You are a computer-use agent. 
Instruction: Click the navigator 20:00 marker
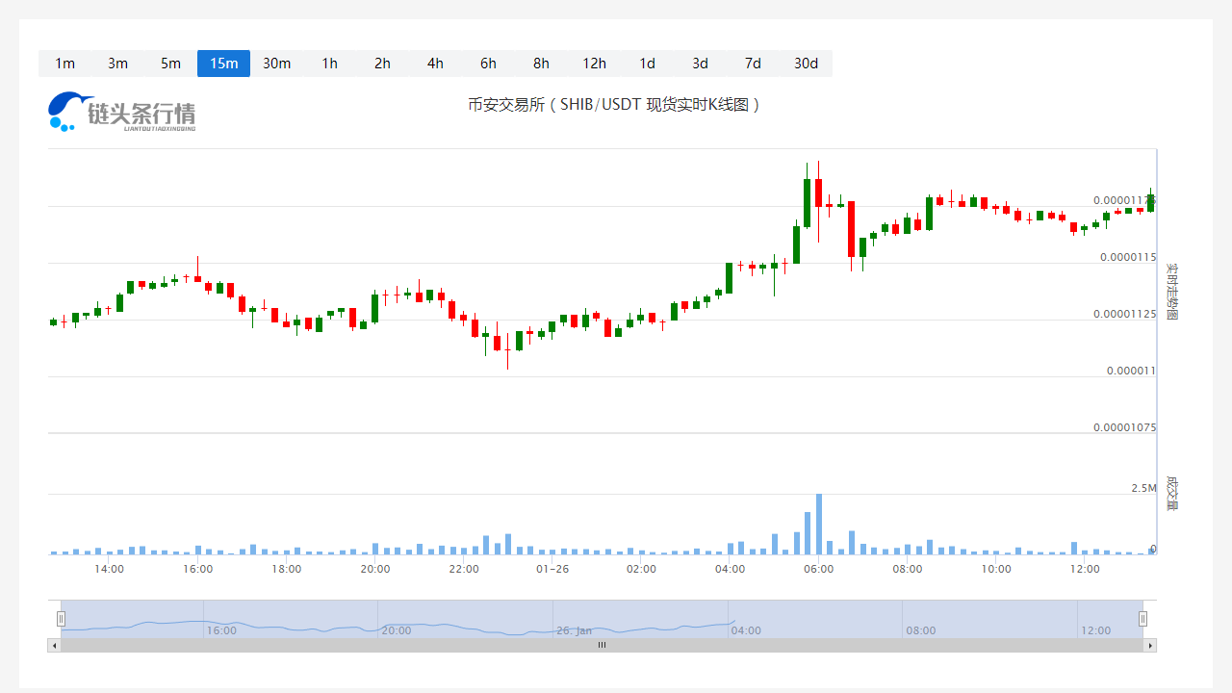pos(396,630)
